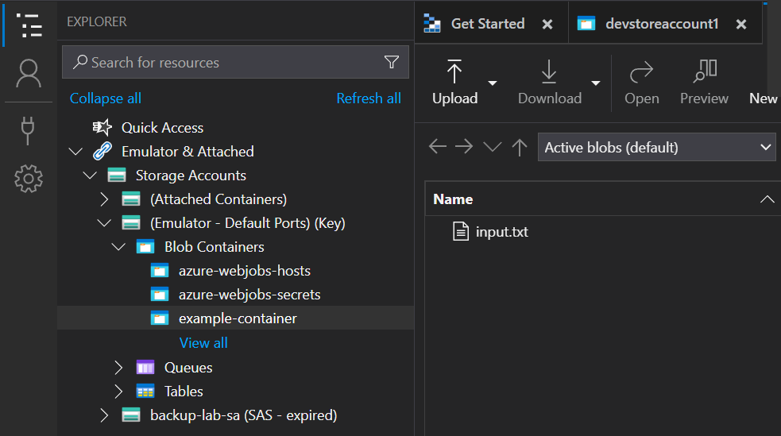This screenshot has height=436, width=781.
Task: Switch to the Get Started tab
Action: tap(487, 24)
